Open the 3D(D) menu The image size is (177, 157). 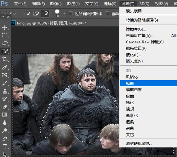[x=144, y=4]
